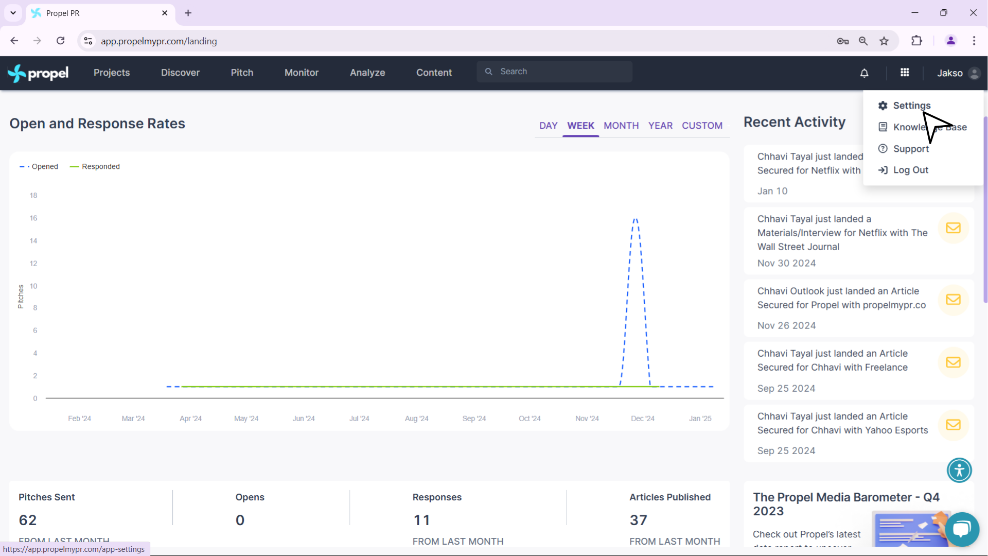Click the Jakso username
Screen dimensions: 988x556
(949, 73)
